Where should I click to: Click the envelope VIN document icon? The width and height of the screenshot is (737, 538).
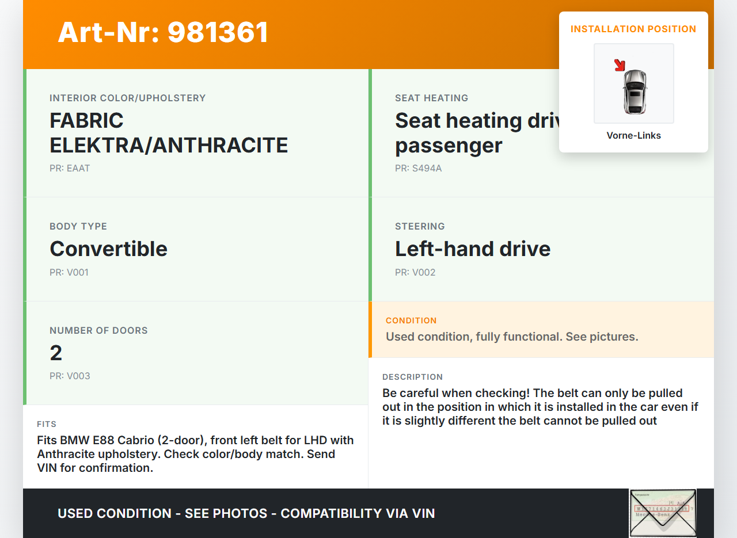(662, 513)
